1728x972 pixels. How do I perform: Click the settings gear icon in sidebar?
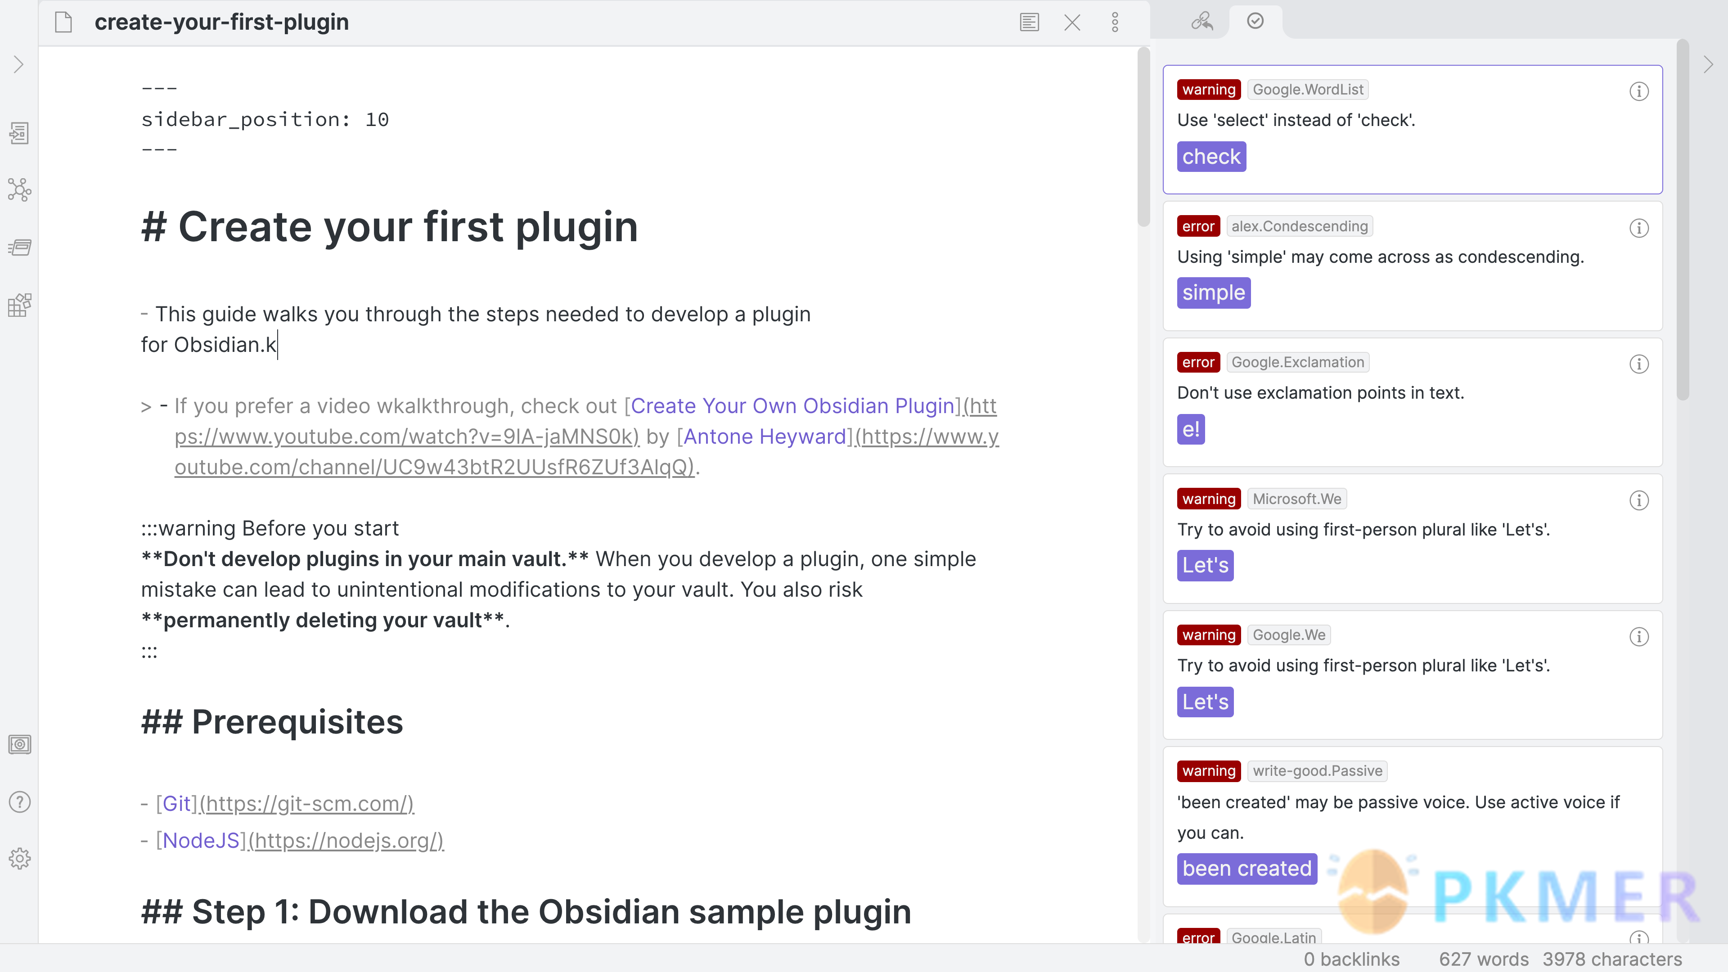click(20, 859)
